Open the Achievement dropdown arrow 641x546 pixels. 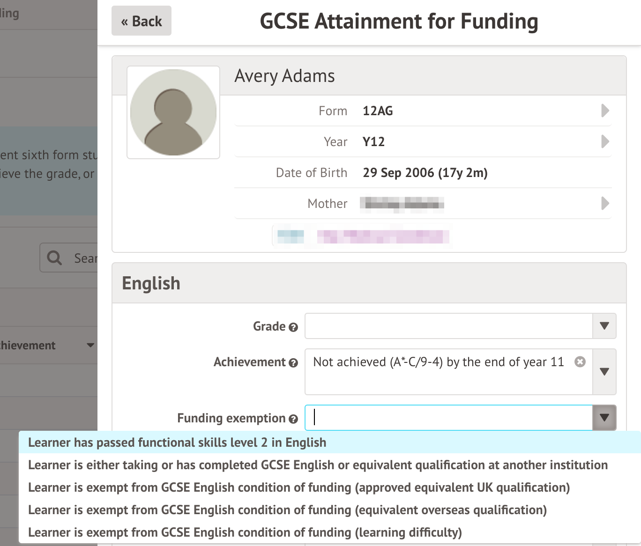pos(604,372)
